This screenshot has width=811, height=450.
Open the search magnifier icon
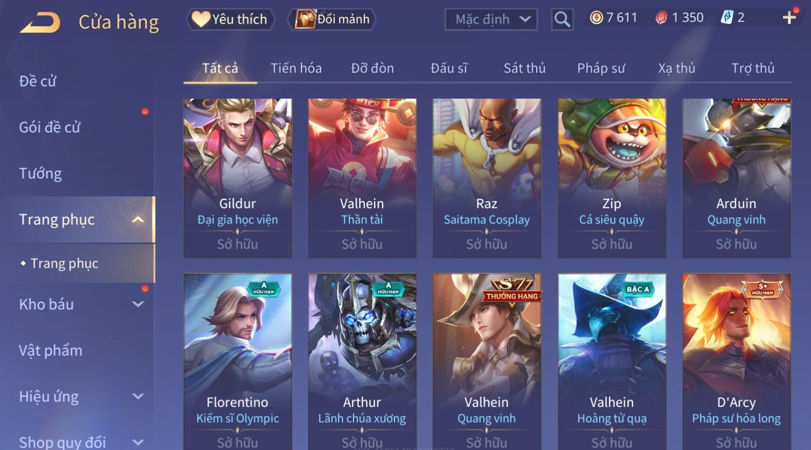pos(562,19)
